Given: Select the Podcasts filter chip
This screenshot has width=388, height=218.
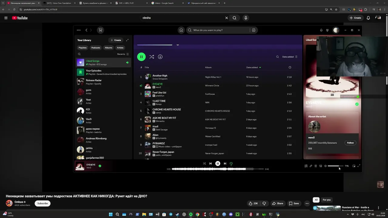Looking at the screenshot, I should pyautogui.click(x=96, y=48).
